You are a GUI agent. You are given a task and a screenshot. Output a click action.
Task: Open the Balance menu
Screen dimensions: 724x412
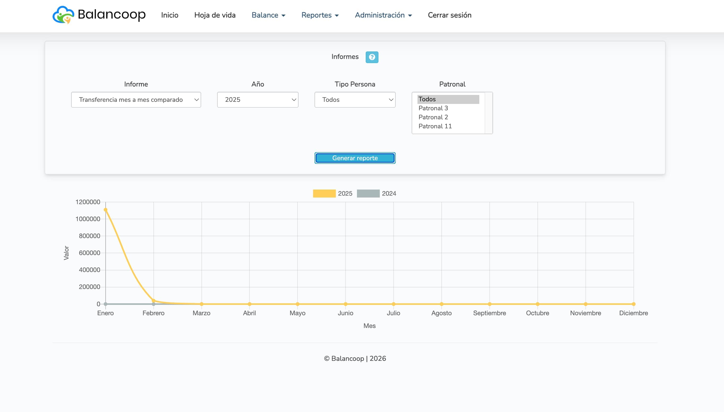tap(268, 15)
